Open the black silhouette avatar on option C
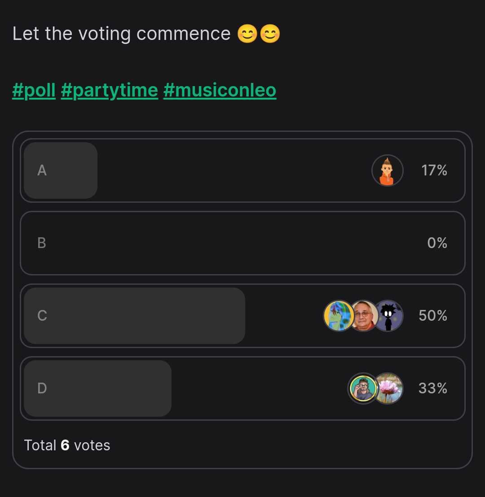Viewport: 485px width, 497px height. tap(388, 316)
